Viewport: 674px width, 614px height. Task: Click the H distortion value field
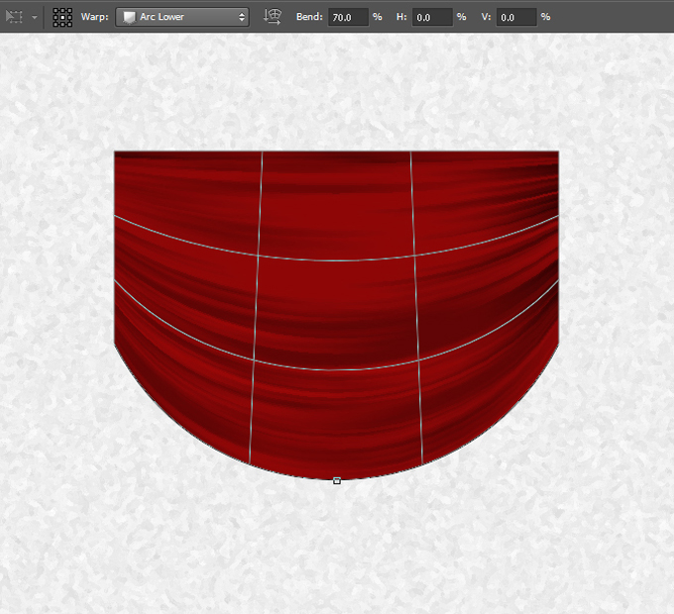[x=431, y=17]
